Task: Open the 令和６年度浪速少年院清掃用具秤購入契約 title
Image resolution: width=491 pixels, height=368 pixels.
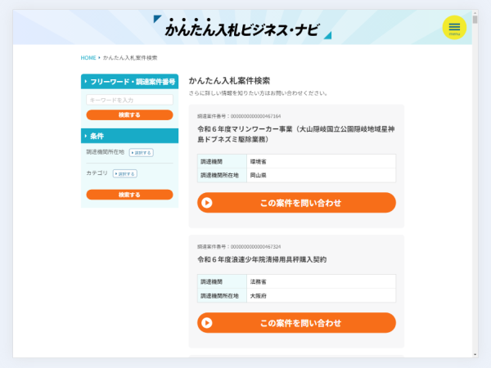Action: pos(262,259)
